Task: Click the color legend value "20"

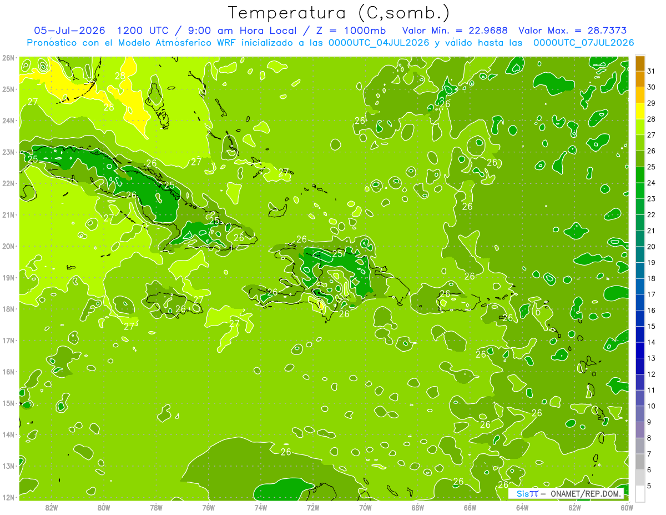Action: click(x=652, y=246)
